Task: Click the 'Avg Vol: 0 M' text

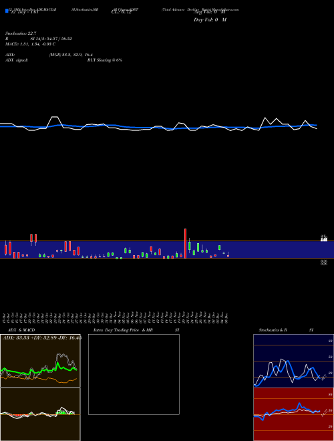Action: coord(210,12)
